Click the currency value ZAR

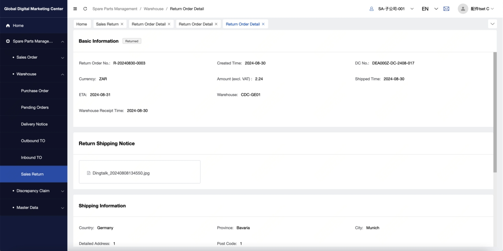[x=103, y=79]
